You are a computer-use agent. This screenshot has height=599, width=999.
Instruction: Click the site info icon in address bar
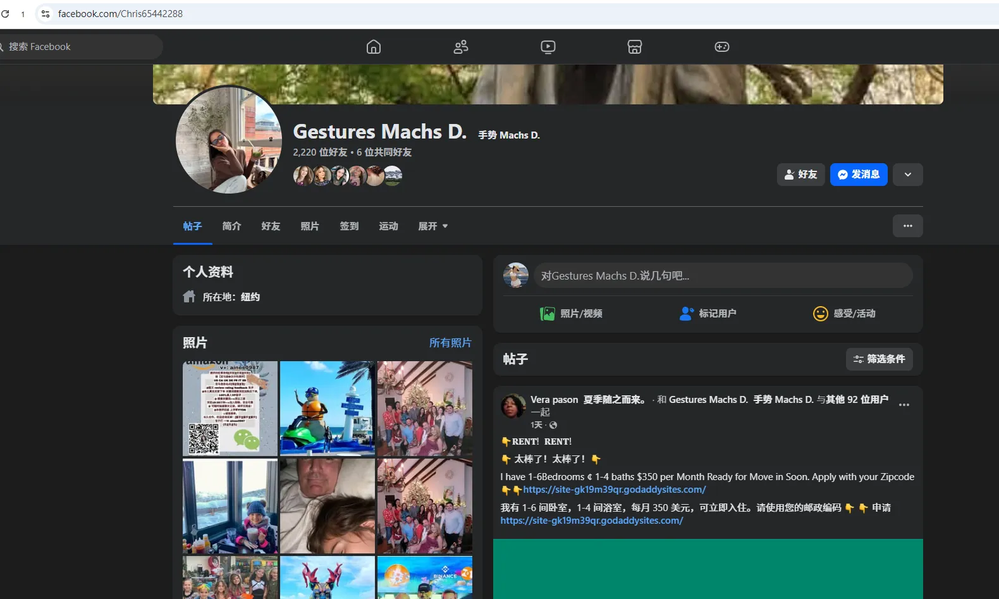pyautogui.click(x=46, y=14)
